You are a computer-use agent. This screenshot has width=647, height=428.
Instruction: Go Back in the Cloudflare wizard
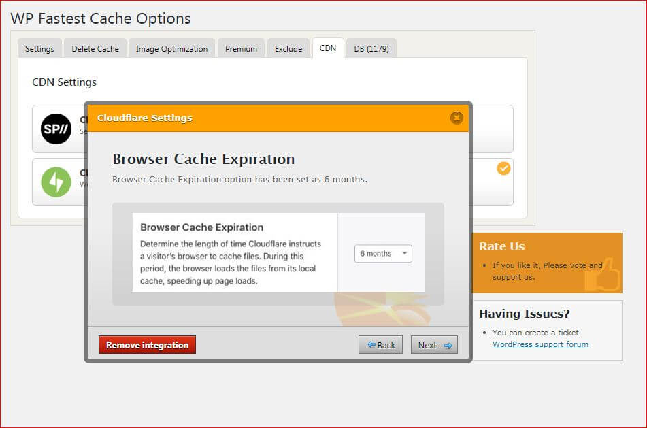coord(380,344)
